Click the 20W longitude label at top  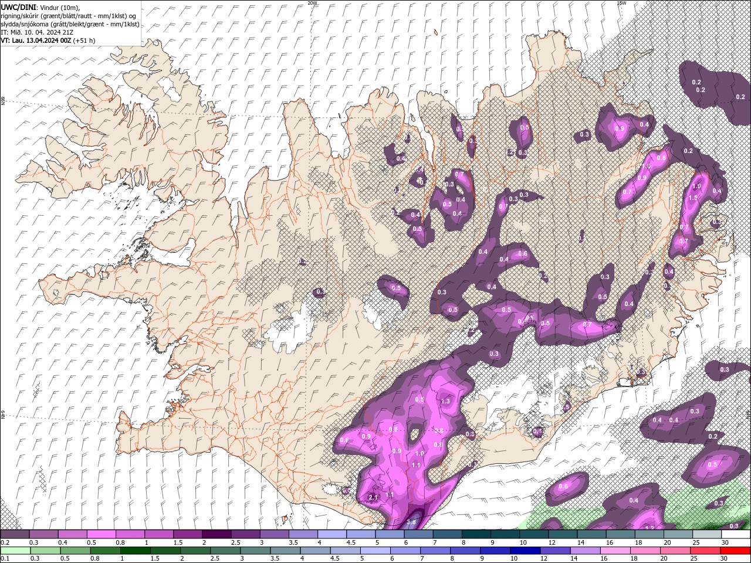[x=312, y=3]
